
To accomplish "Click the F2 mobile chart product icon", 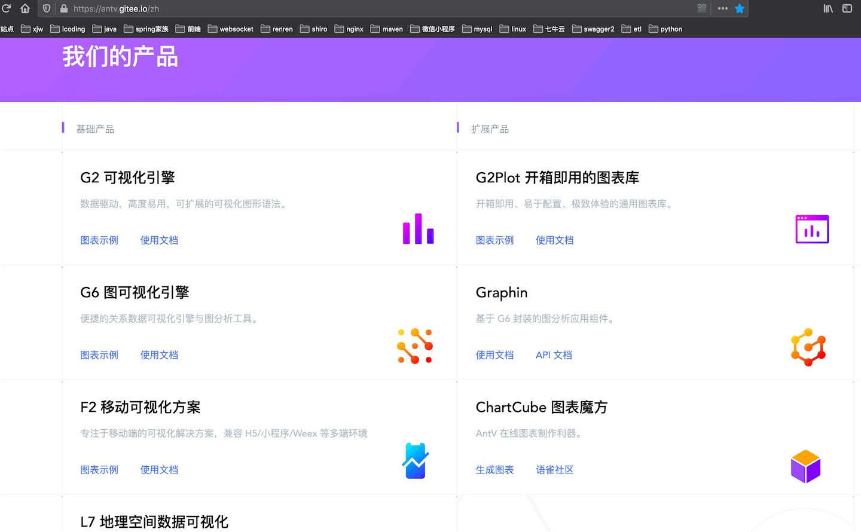I will [416, 461].
